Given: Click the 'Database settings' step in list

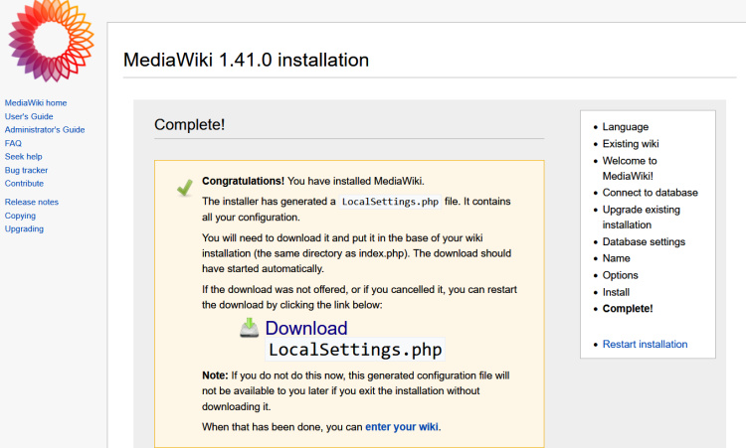Looking at the screenshot, I should click(x=644, y=241).
